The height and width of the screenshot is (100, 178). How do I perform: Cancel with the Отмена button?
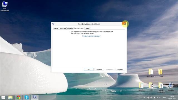point(99,69)
